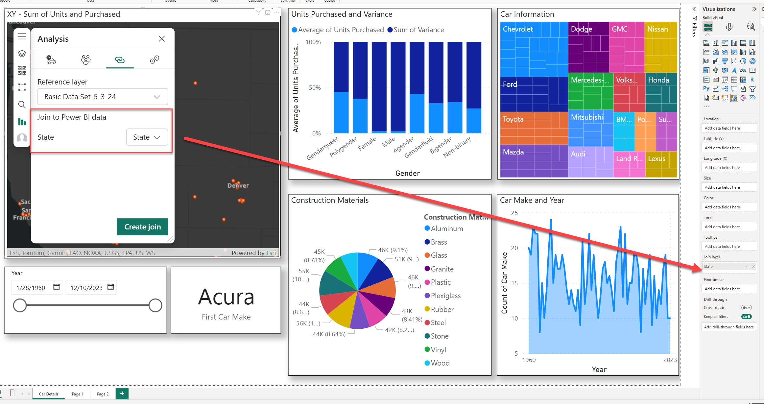764x404 pixels.
Task: Switch to the Format visual pane icon
Action: 730,27
